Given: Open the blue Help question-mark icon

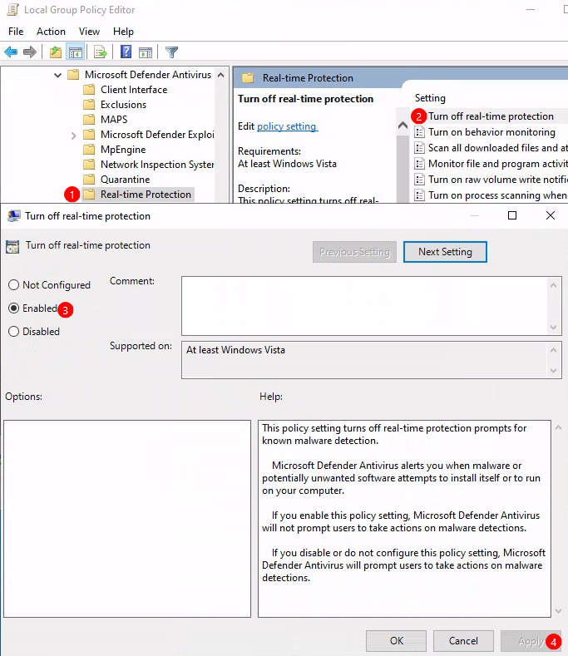Looking at the screenshot, I should pyautogui.click(x=126, y=52).
